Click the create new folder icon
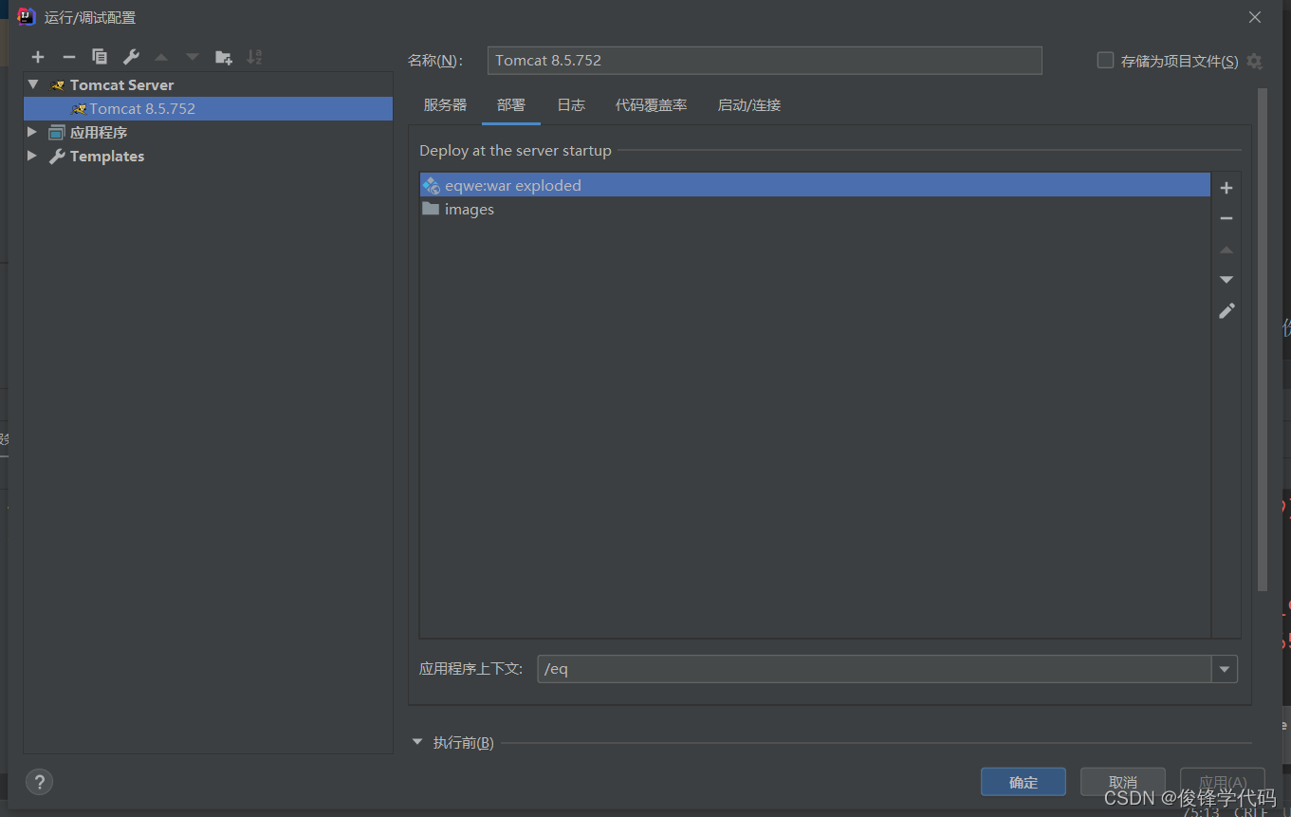This screenshot has height=817, width=1291. tap(224, 57)
